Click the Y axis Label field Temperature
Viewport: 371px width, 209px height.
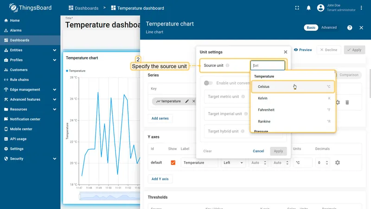pos(199,163)
